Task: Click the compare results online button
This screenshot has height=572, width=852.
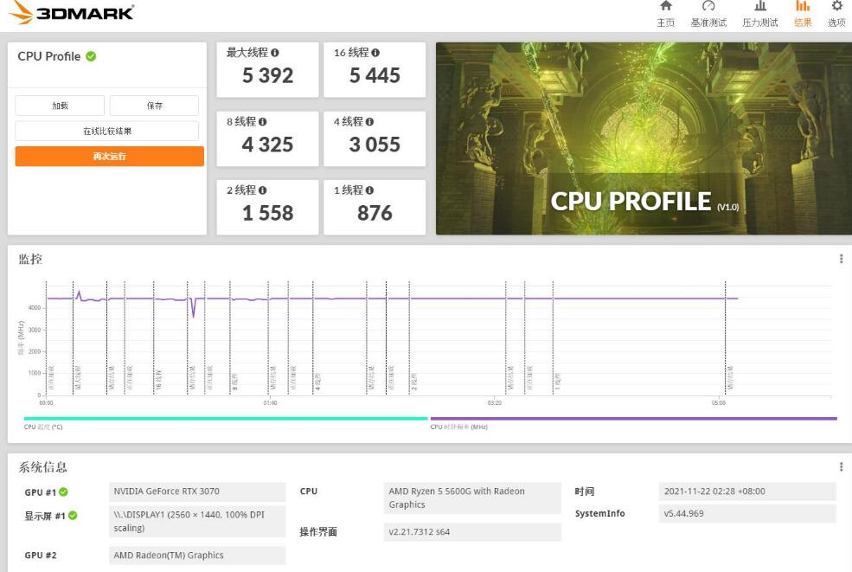Action: [107, 131]
